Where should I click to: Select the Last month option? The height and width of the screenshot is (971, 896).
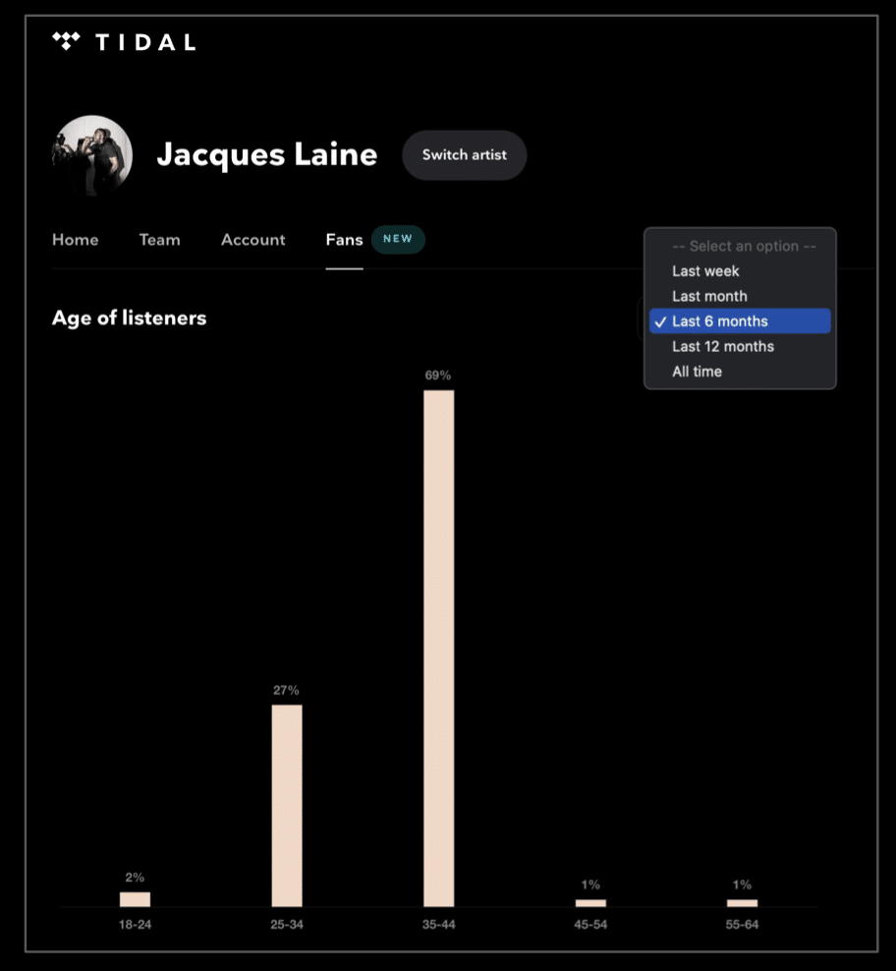pyautogui.click(x=708, y=296)
